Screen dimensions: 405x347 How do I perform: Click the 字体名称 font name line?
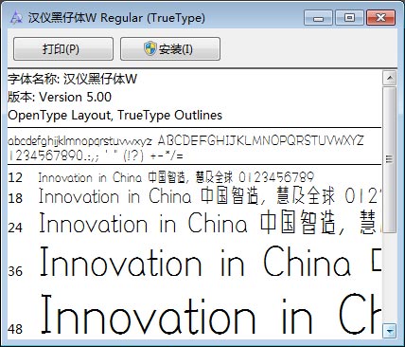[73, 79]
